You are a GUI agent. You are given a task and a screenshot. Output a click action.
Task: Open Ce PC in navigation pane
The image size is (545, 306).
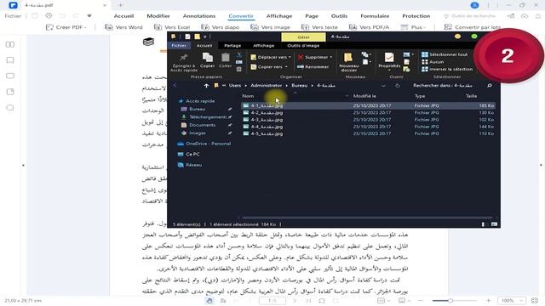tap(189, 154)
